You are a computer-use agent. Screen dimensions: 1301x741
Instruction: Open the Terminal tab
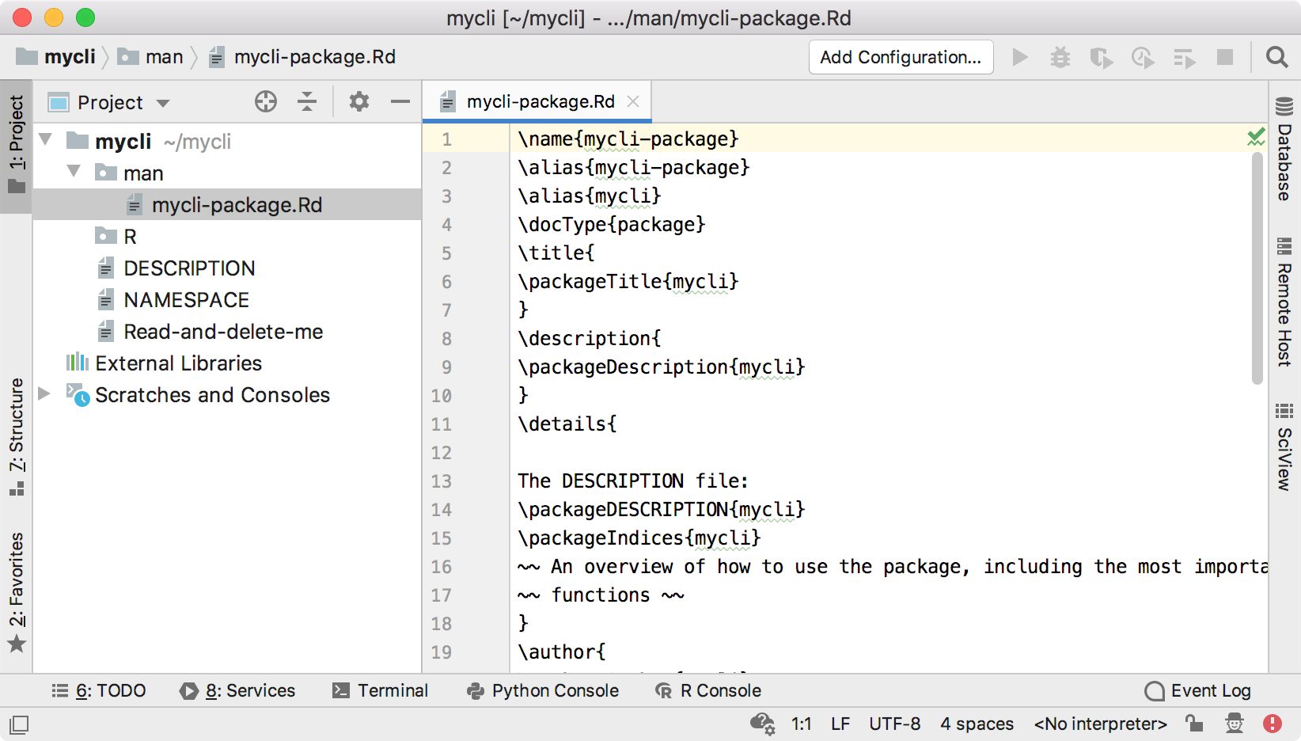(x=381, y=690)
